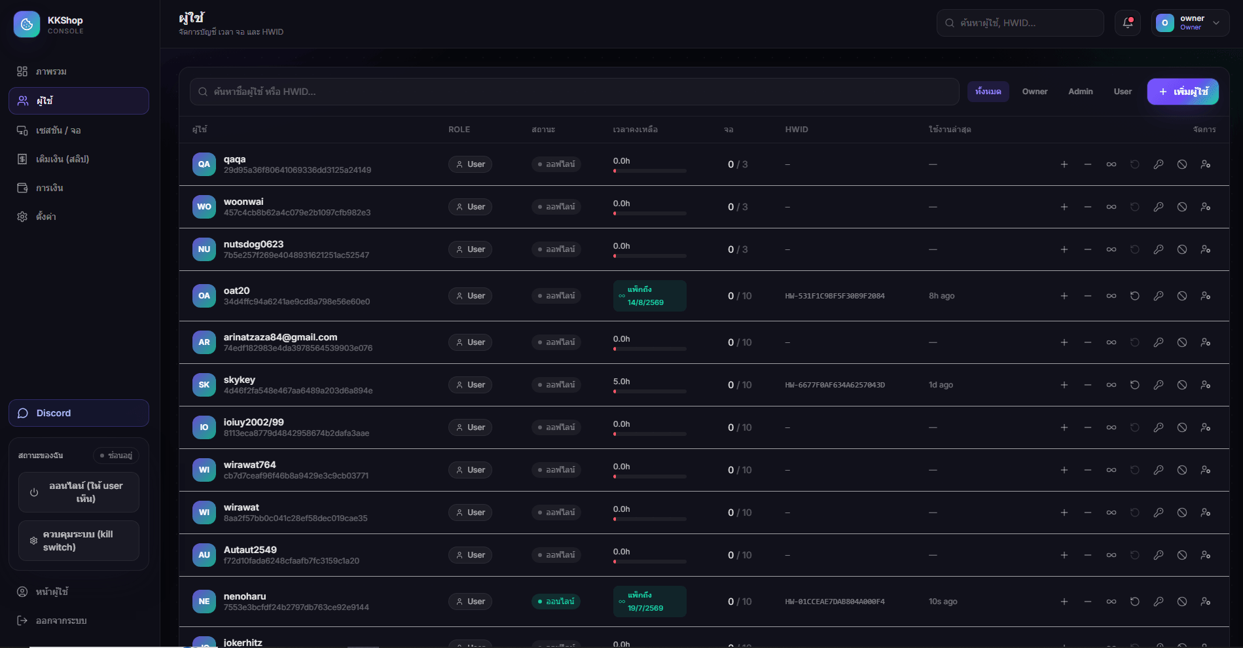1243x648 pixels.
Task: Filter list by User role
Action: pyautogui.click(x=1123, y=92)
